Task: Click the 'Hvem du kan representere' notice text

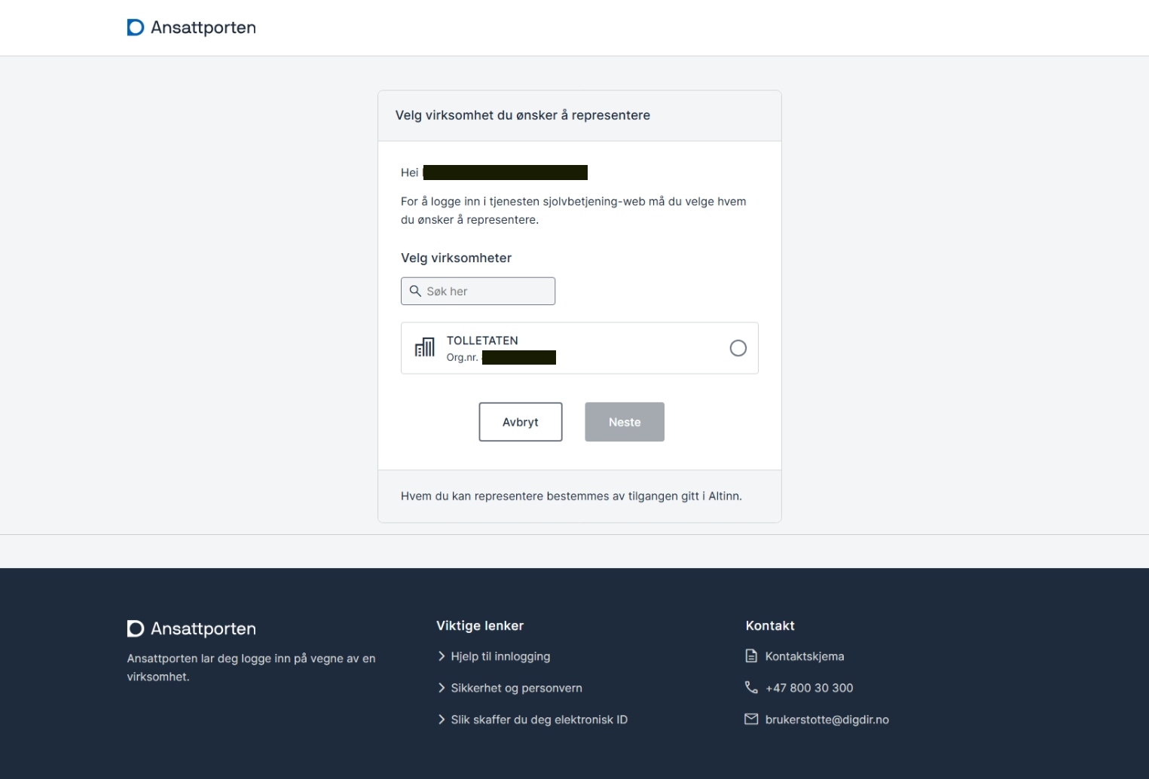Action: click(x=571, y=496)
